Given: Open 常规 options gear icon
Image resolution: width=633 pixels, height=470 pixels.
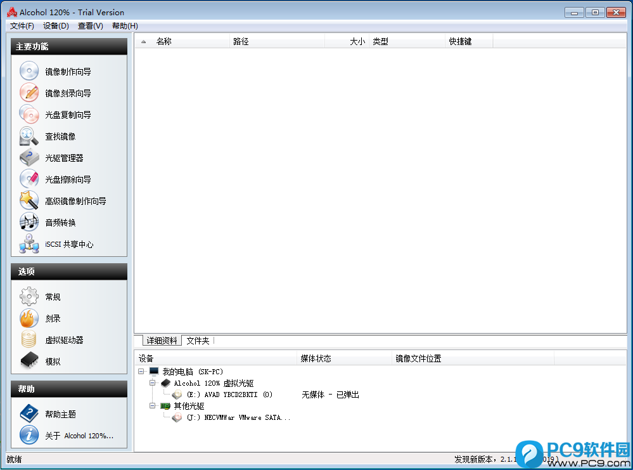Looking at the screenshot, I should coord(29,297).
